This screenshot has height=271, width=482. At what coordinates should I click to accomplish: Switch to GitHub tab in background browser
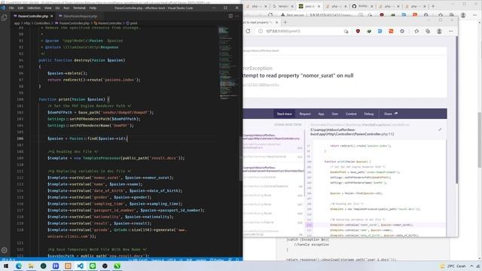[x=362, y=6]
